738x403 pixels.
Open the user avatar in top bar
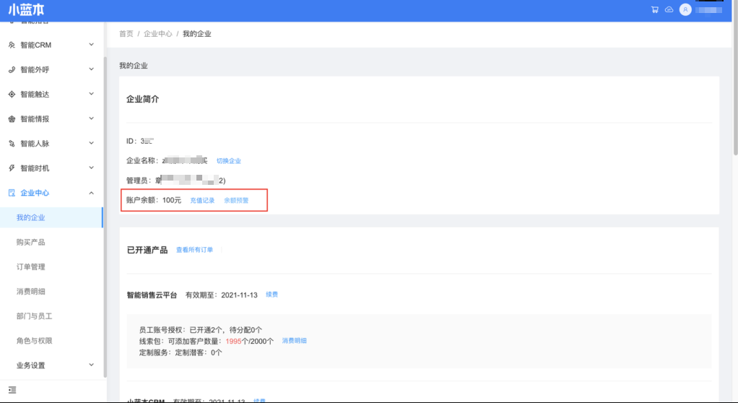(685, 10)
